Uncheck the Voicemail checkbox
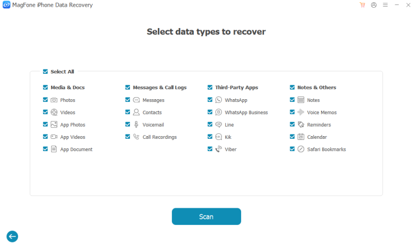 point(128,124)
